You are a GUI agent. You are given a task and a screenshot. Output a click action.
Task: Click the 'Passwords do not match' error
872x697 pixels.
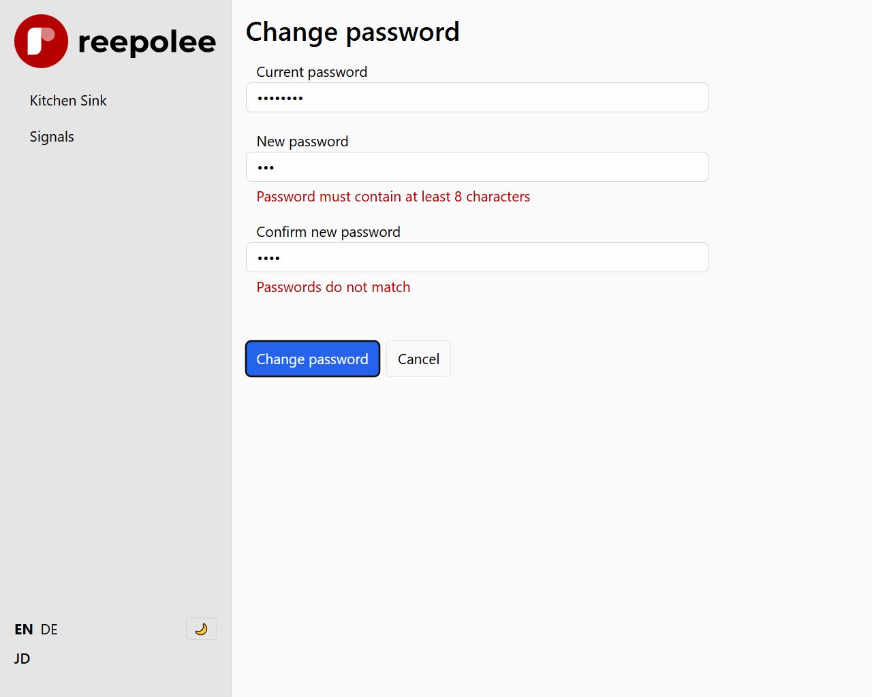point(333,287)
